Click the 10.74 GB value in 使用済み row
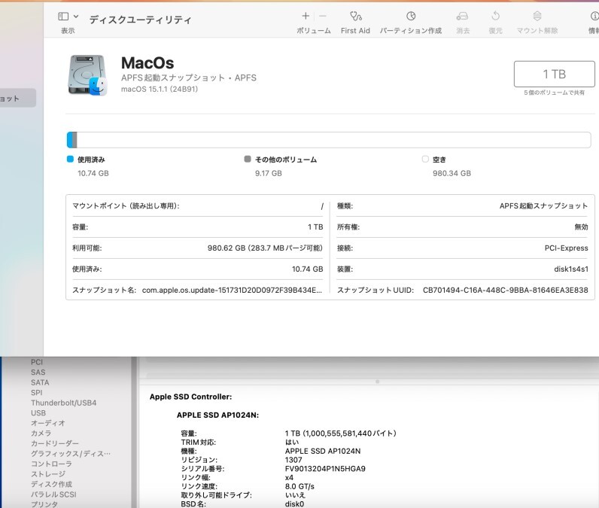Viewport: 599px width, 508px height. point(308,269)
